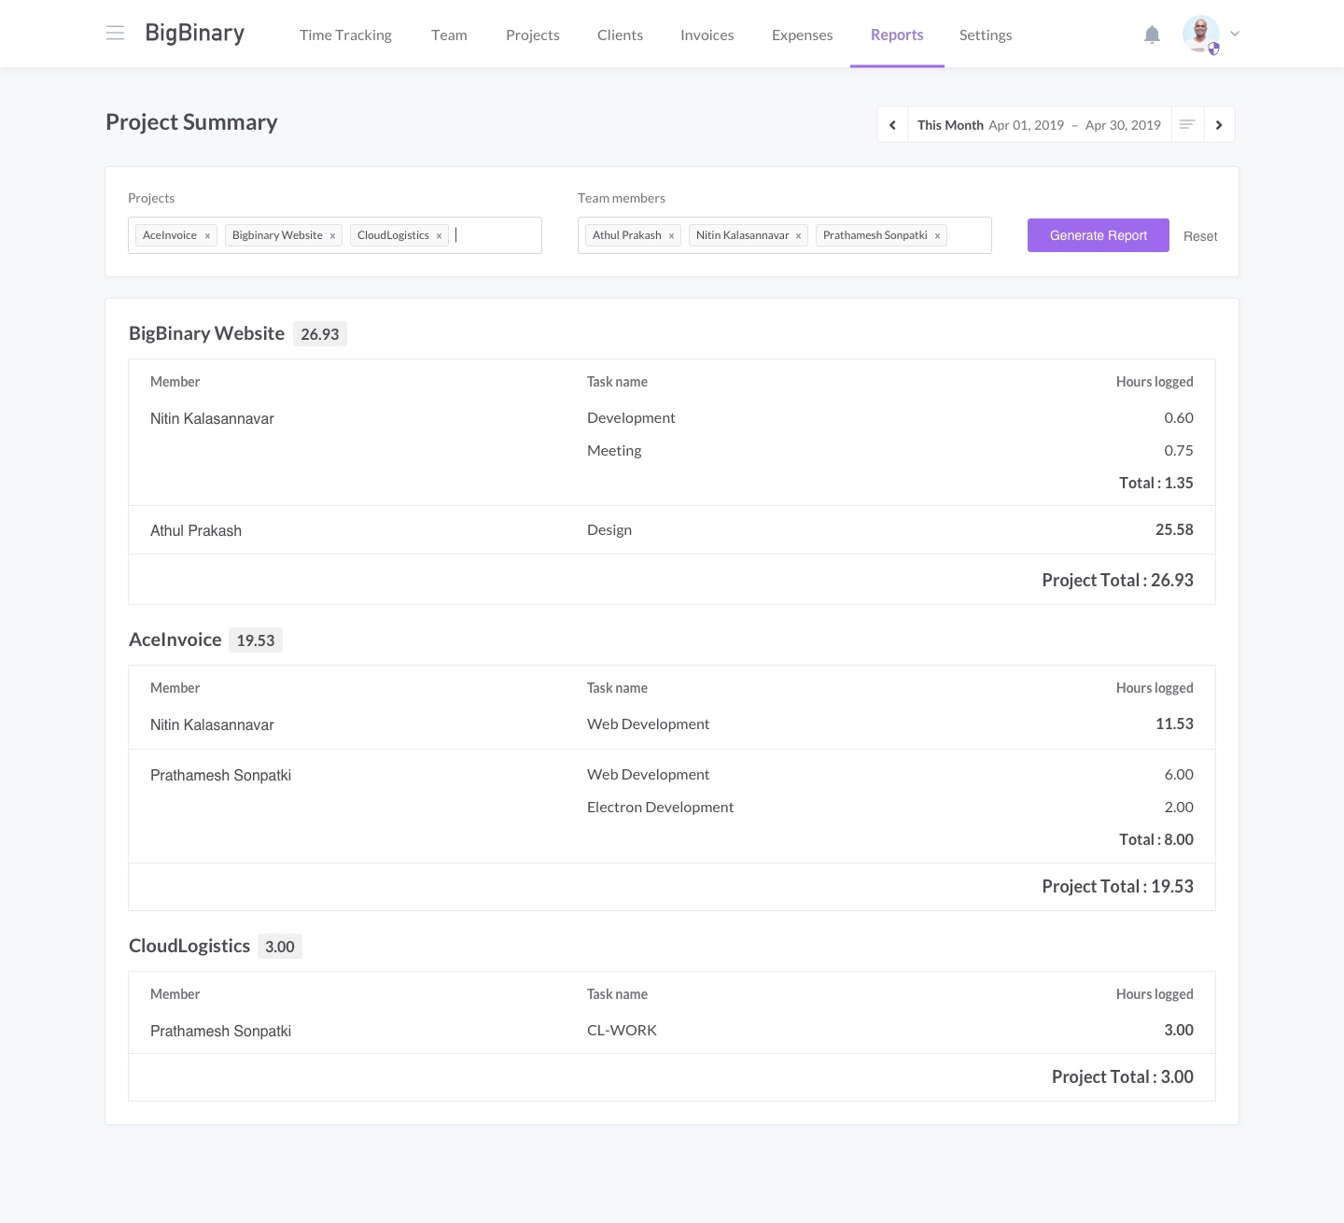Click the 6.00 hours value

tap(1179, 775)
